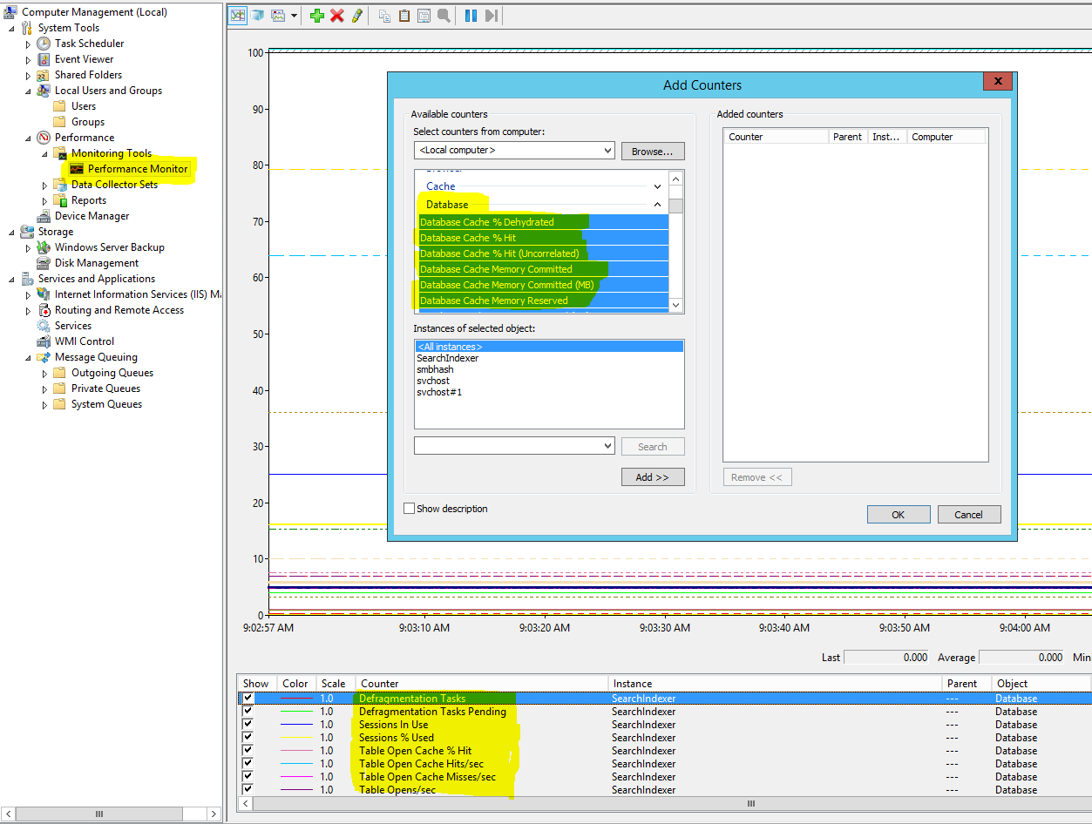
Task: Open the Paste Counter List clipboard icon
Action: [404, 16]
